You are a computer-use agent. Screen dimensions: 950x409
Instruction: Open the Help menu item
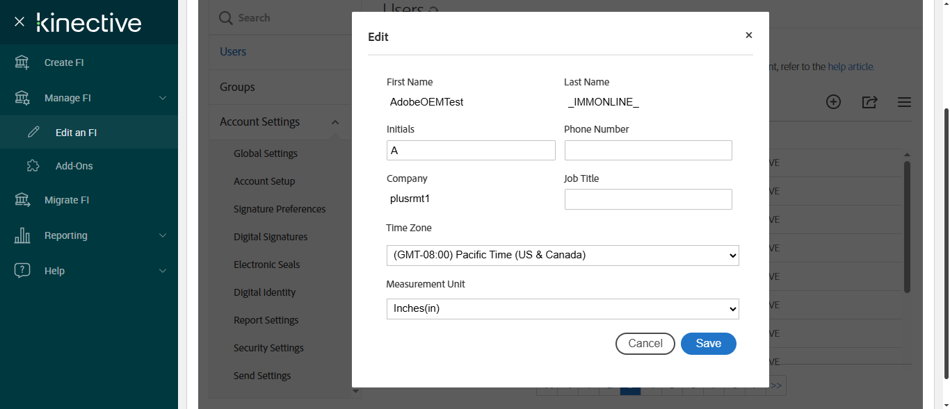pos(54,271)
